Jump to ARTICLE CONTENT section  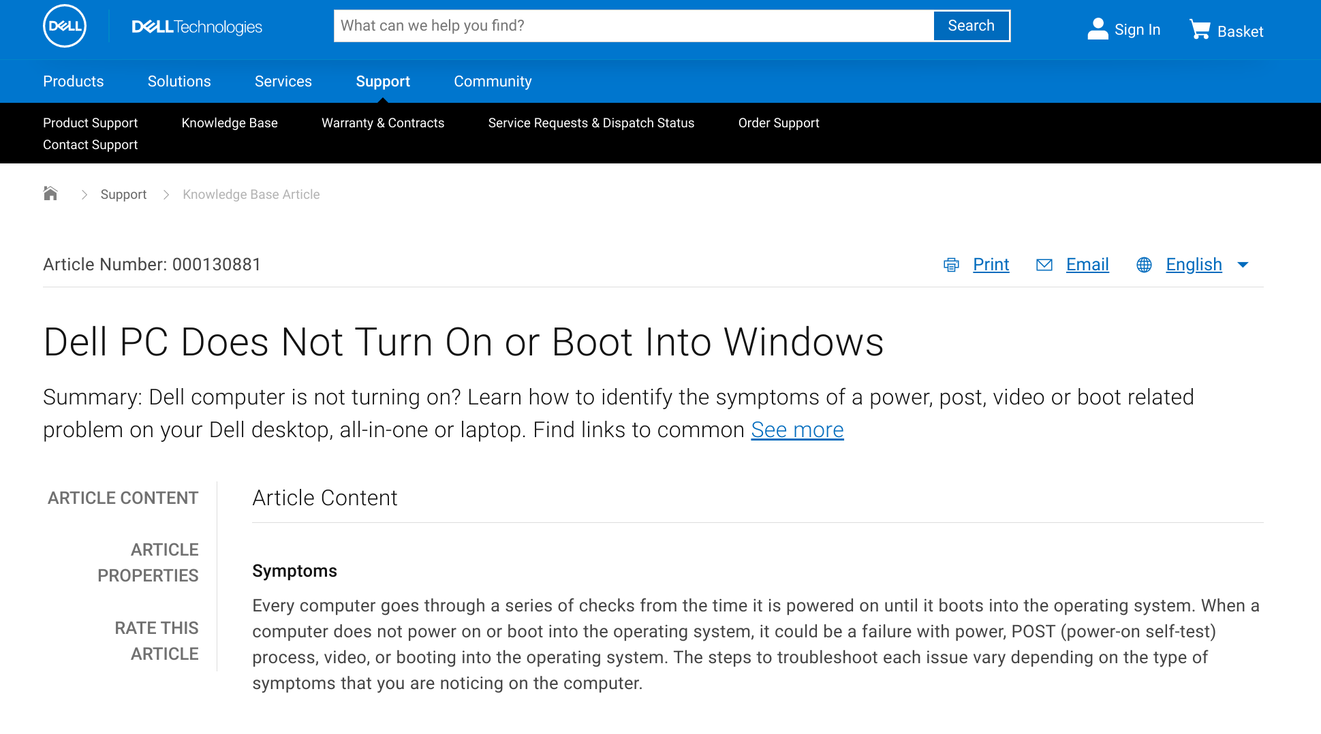123,498
